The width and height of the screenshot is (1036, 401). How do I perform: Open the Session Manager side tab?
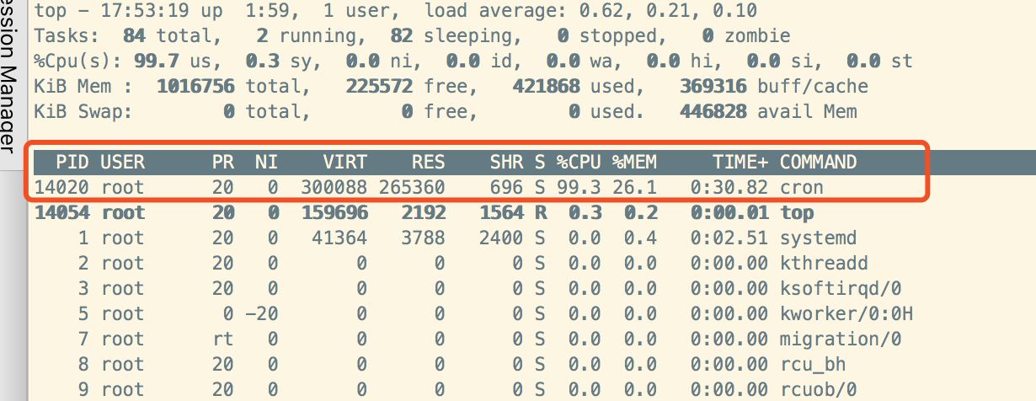click(8, 76)
